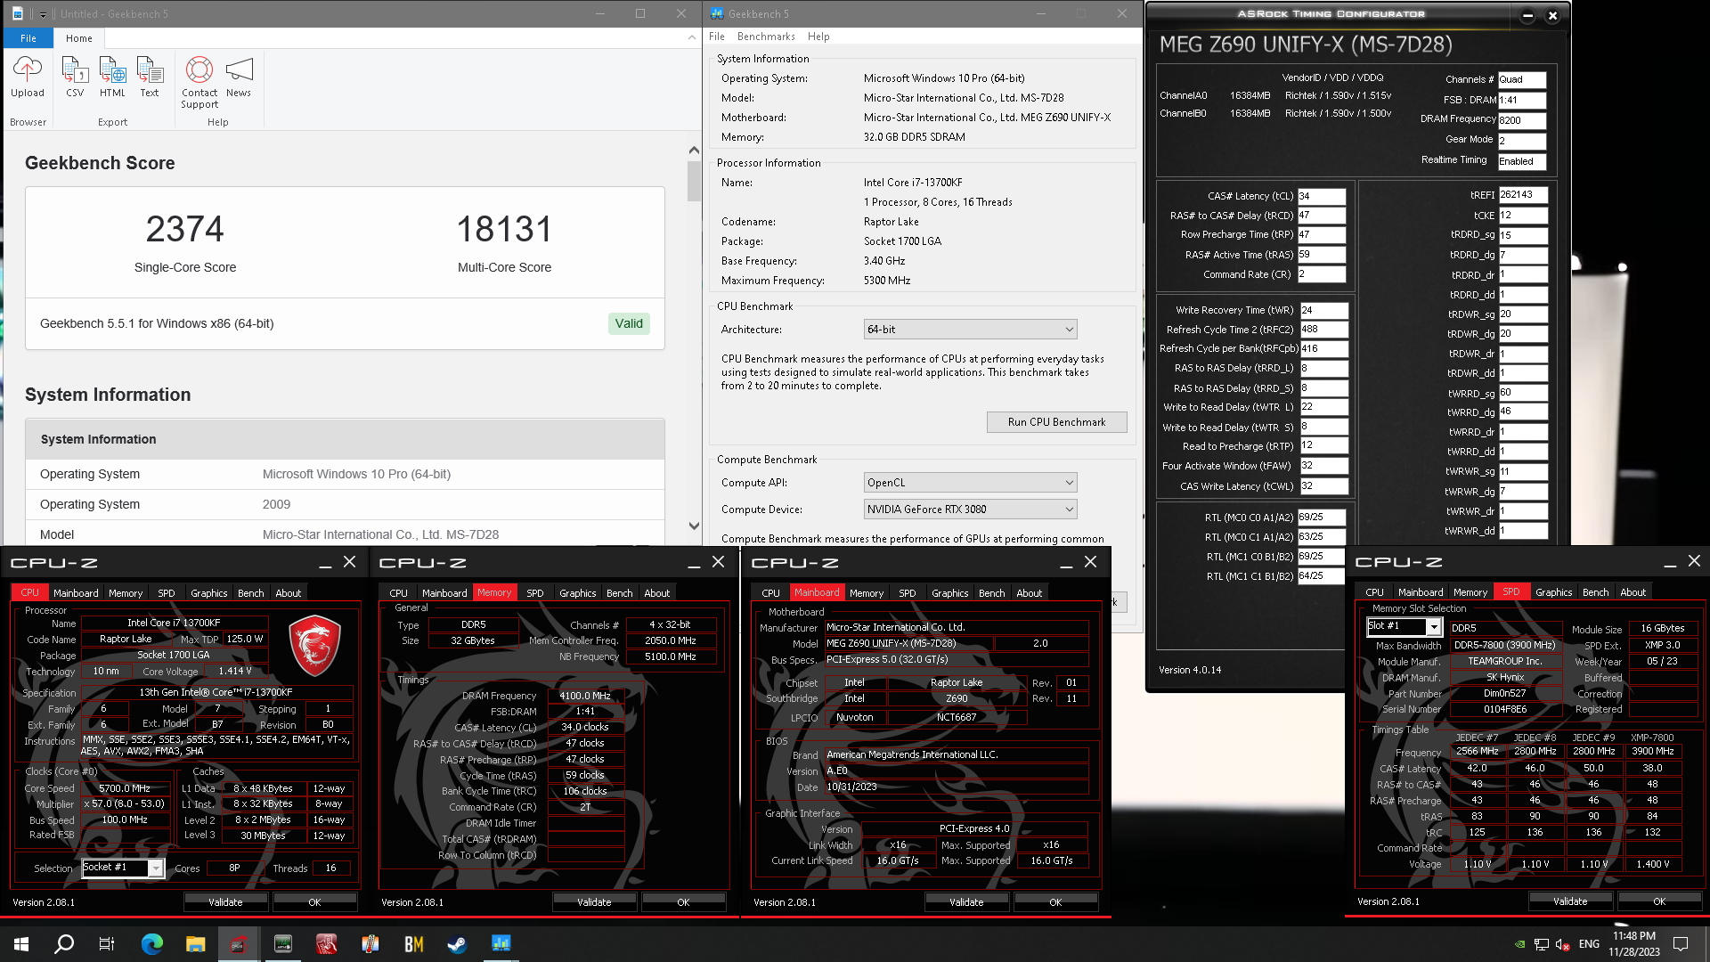Click the DRAM Frequency 8200 field
The height and width of the screenshot is (962, 1710).
[1522, 120]
